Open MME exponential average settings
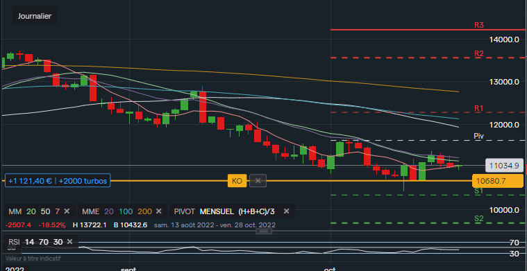527x271 pixels. [91, 211]
